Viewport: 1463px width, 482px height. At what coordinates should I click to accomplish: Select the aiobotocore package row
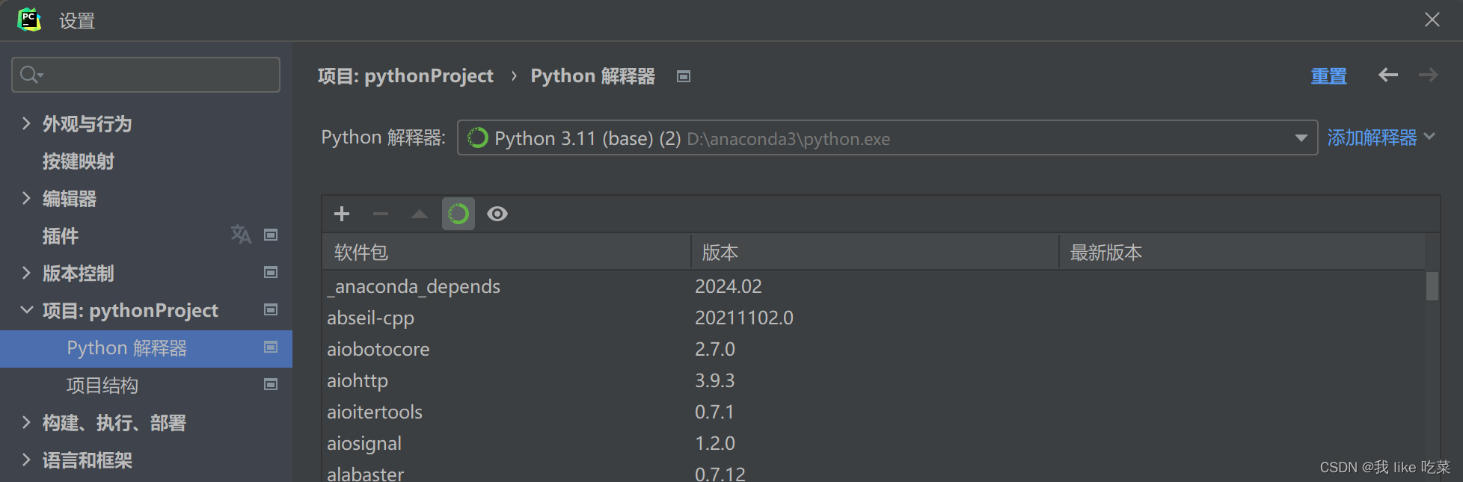click(x=874, y=349)
